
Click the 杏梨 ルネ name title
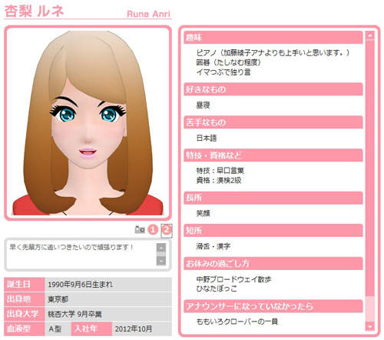[34, 11]
